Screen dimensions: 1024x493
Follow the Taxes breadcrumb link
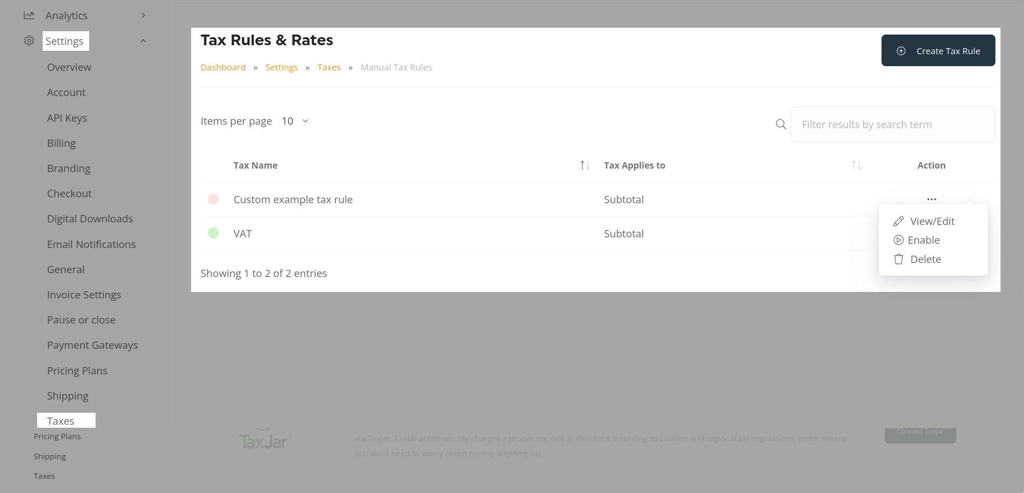tap(329, 67)
